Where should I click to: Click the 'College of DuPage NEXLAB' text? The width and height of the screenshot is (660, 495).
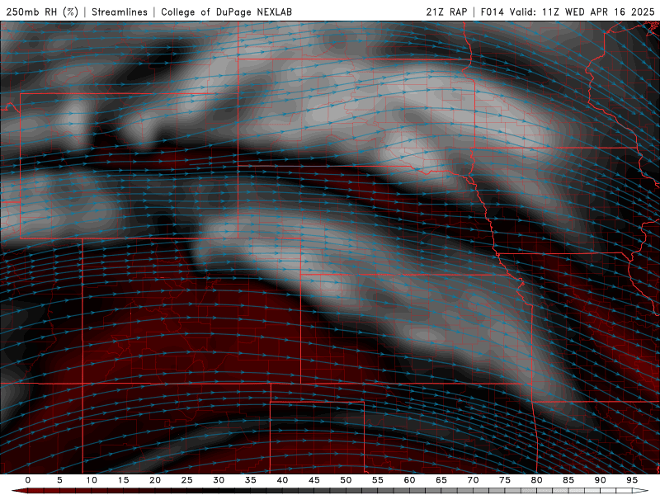point(226,12)
